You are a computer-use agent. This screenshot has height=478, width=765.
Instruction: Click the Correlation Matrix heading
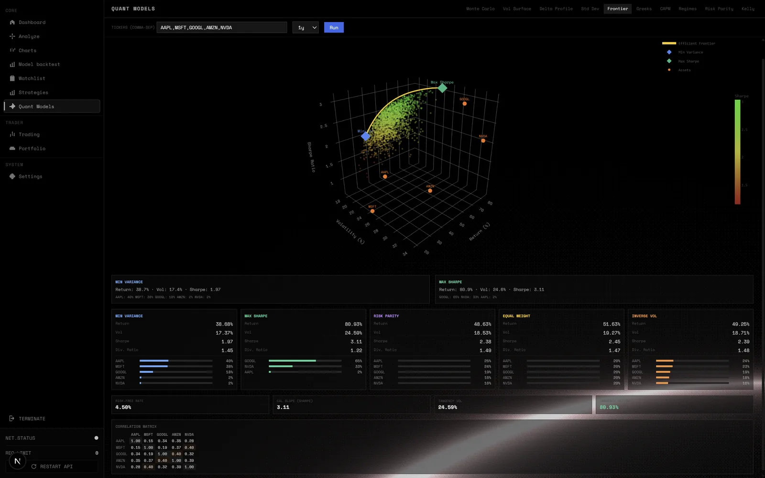[136, 426]
